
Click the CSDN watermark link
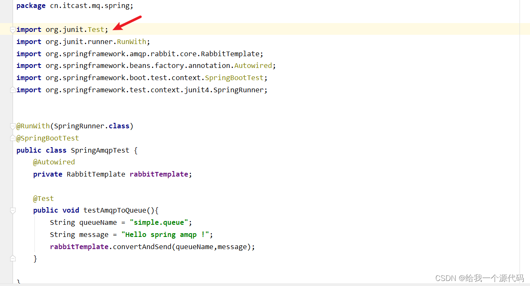click(x=479, y=278)
